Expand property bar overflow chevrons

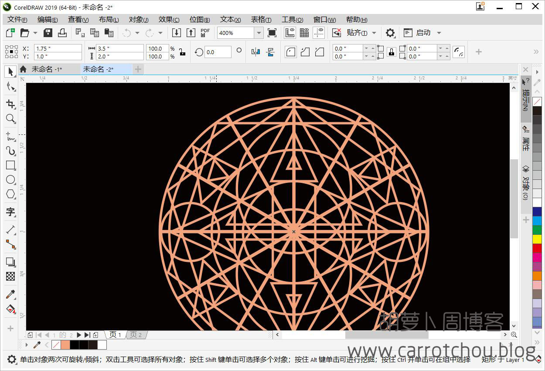(x=536, y=52)
